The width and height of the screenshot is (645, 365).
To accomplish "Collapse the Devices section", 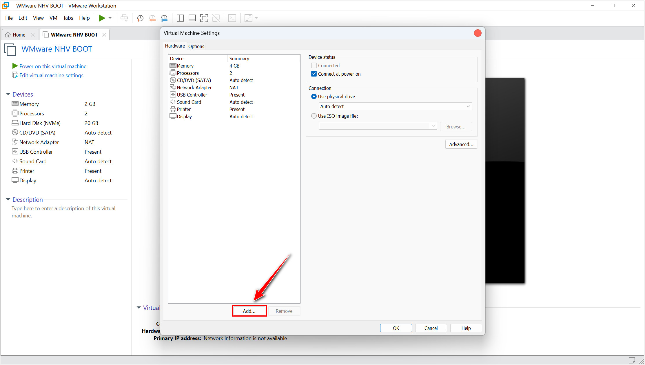I will click(8, 94).
